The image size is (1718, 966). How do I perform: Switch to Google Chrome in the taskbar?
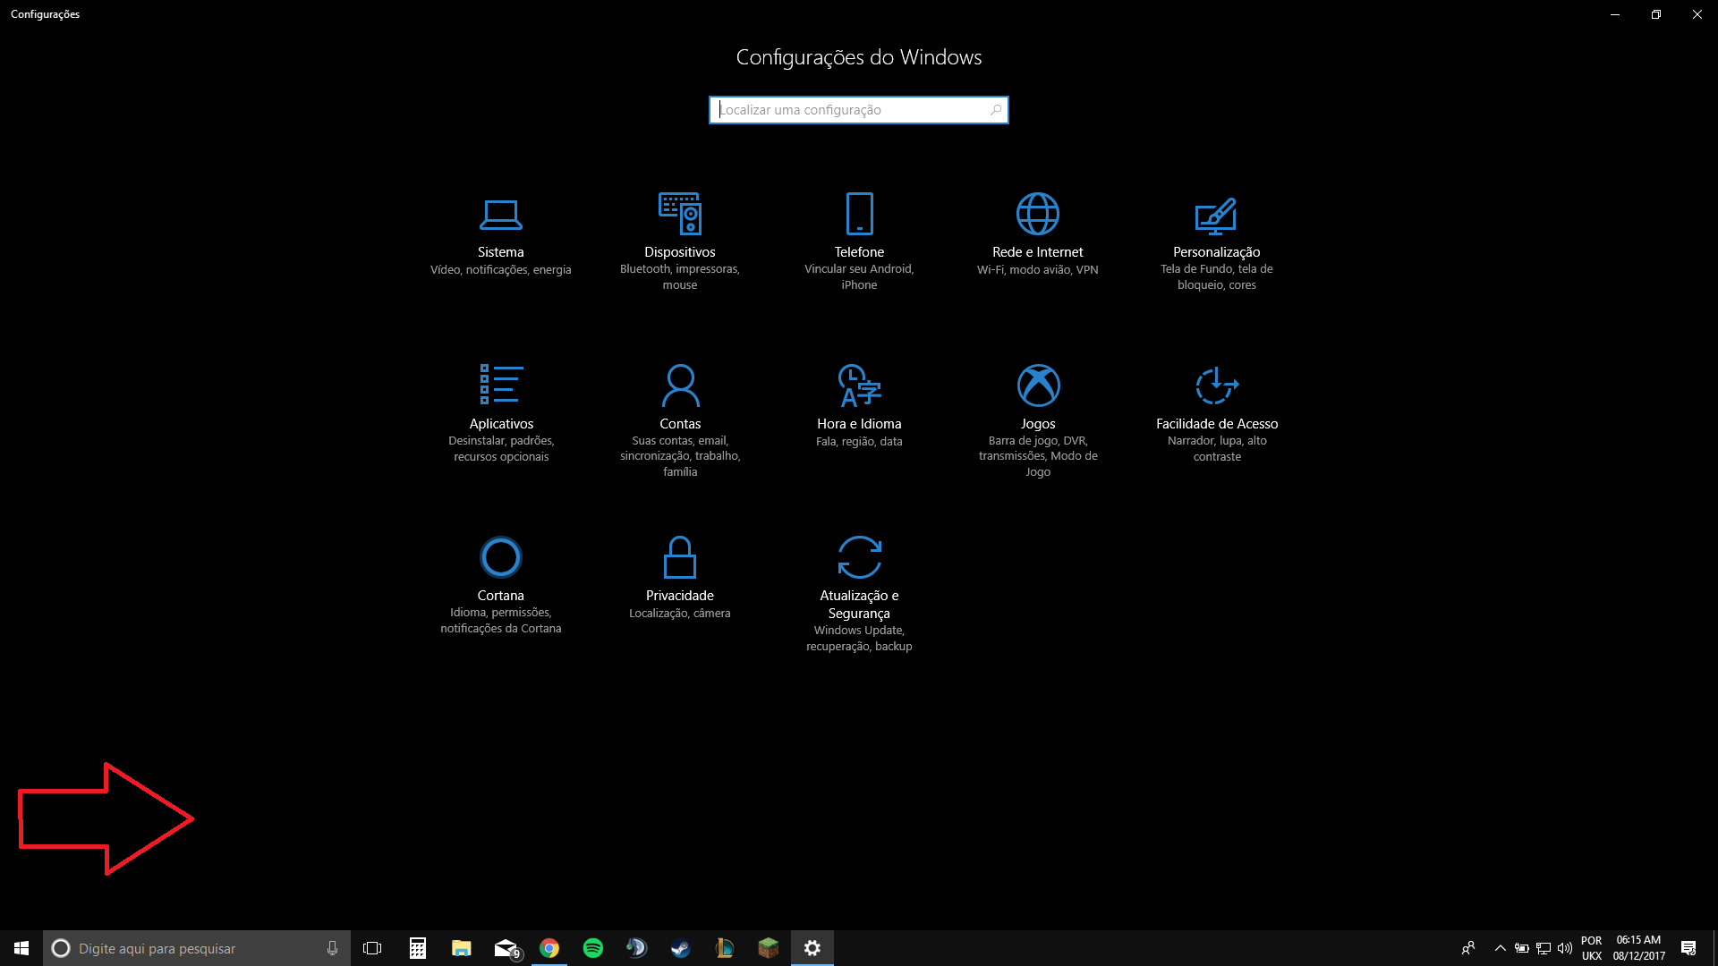(549, 948)
